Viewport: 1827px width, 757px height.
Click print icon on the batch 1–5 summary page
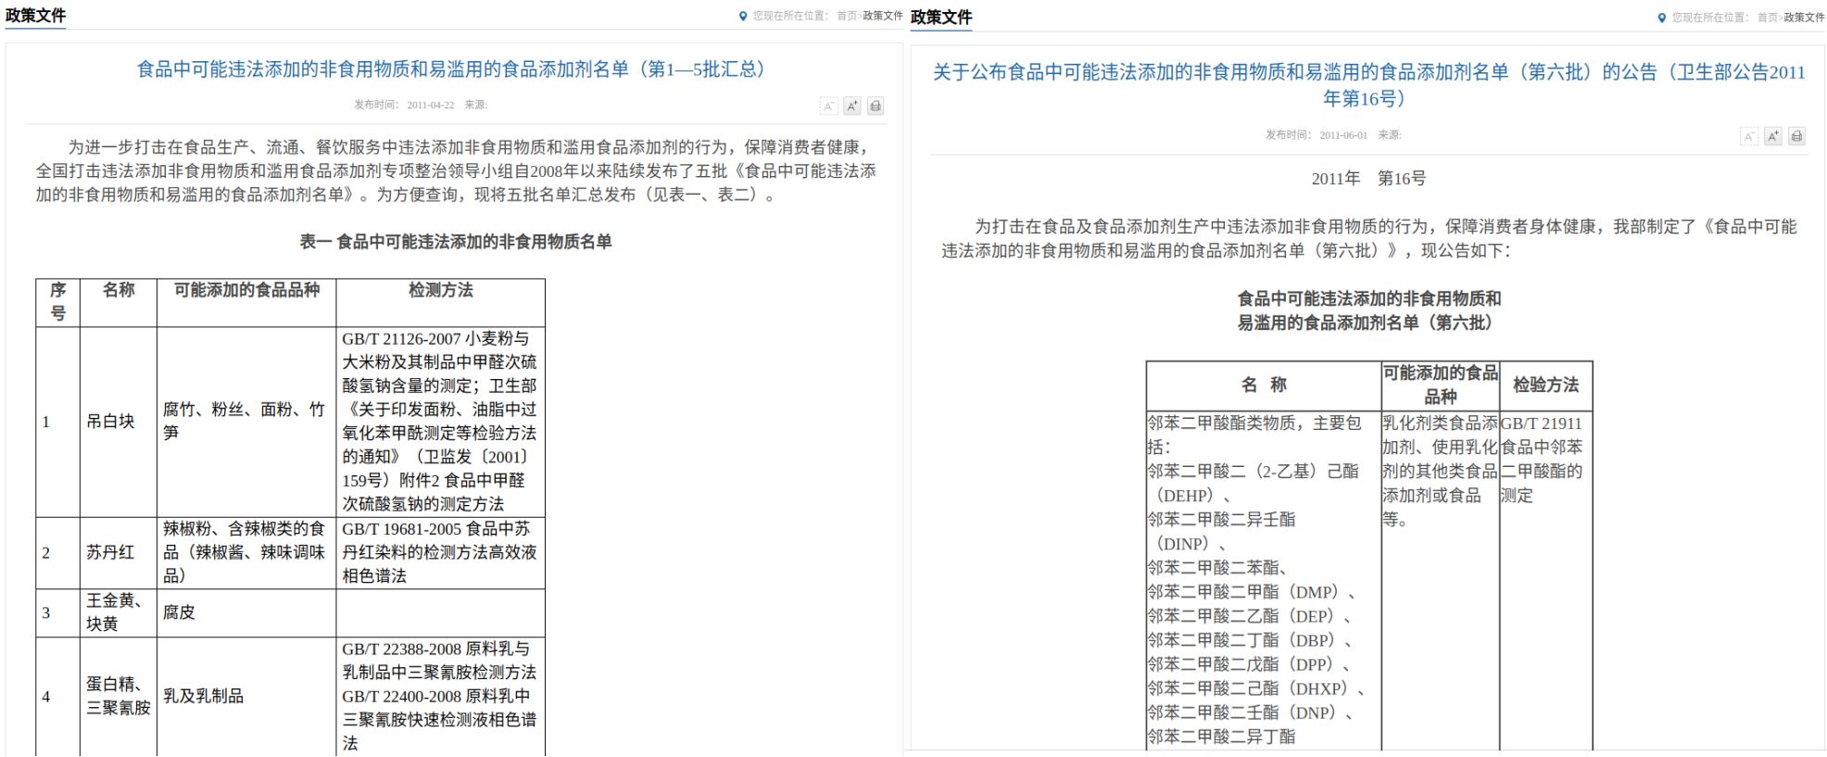tap(876, 106)
